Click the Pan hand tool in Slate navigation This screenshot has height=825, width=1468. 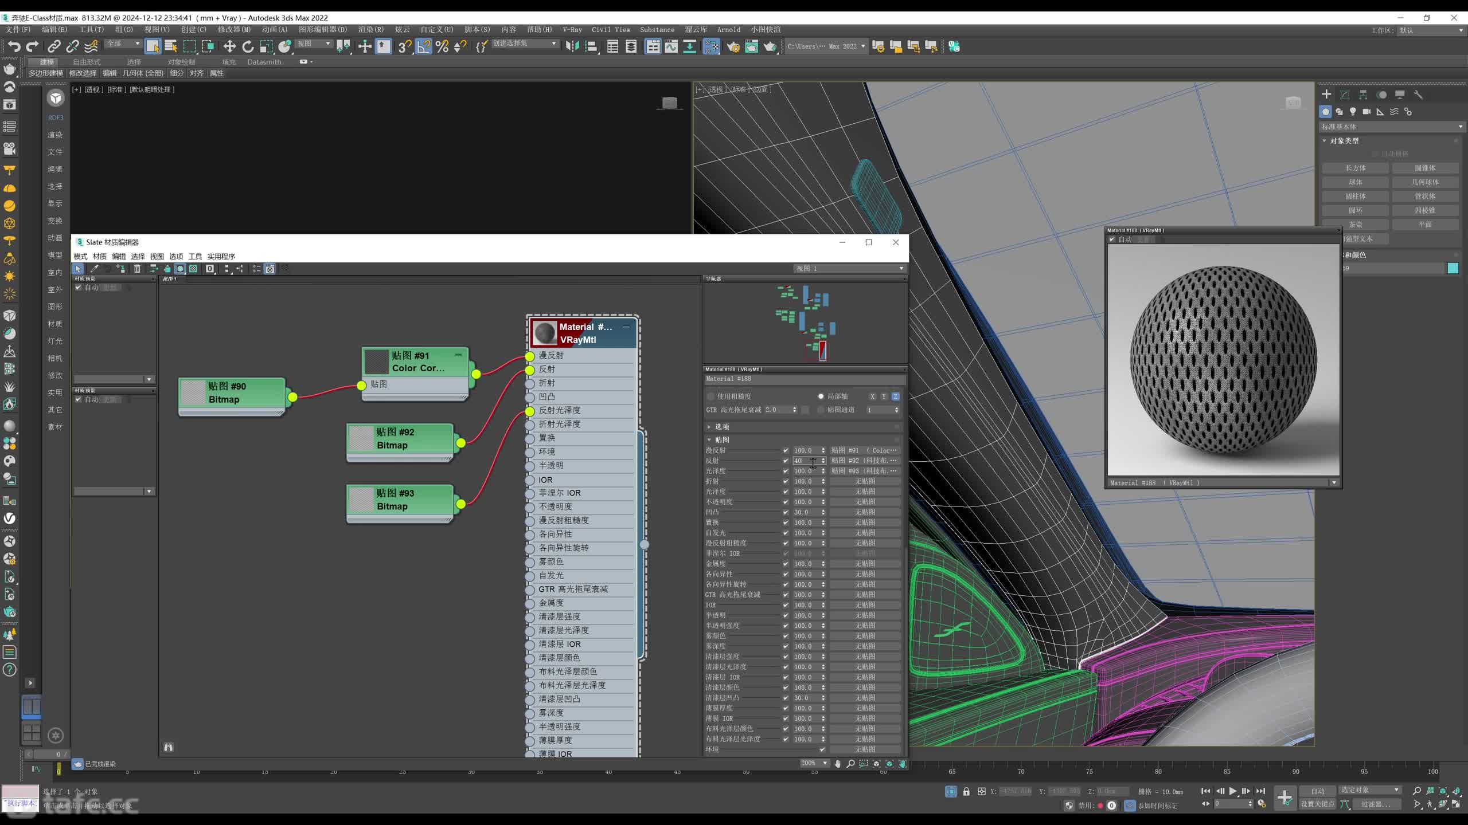pyautogui.click(x=837, y=764)
